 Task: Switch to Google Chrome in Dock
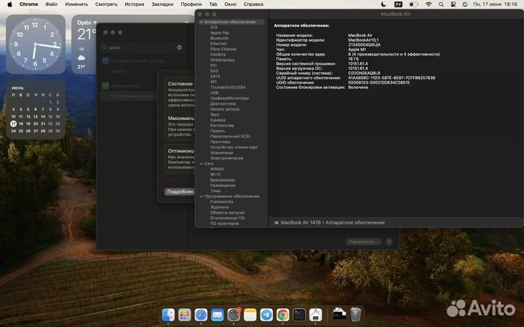(282, 315)
